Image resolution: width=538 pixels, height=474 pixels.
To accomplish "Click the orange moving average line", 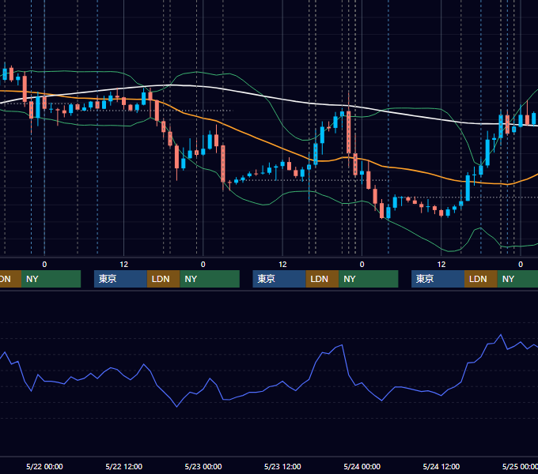I will click(261, 141).
